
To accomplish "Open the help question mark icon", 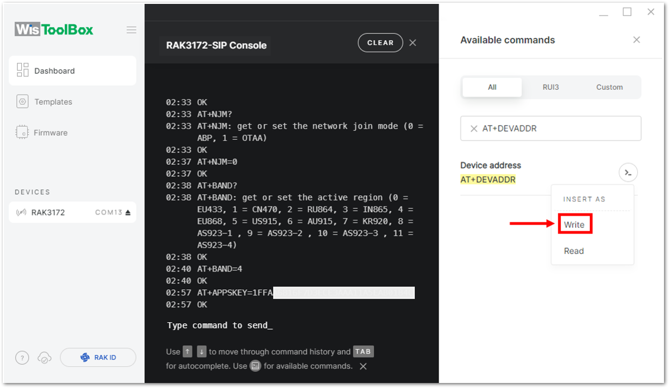I will [22, 358].
